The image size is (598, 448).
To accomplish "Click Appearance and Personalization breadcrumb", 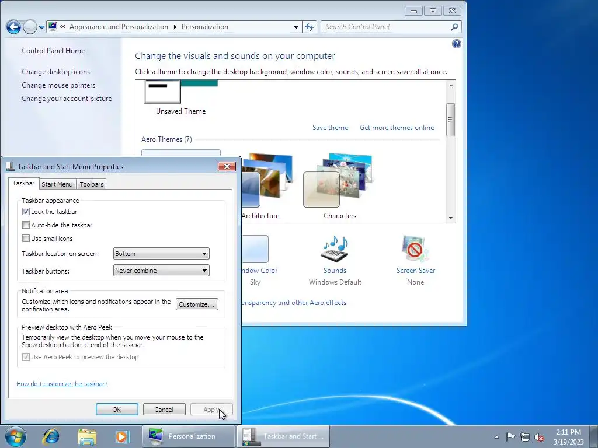I will click(119, 27).
